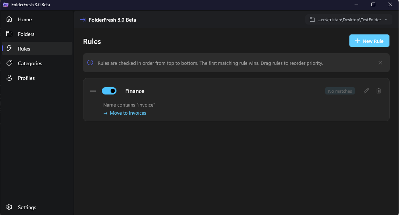This screenshot has height=215, width=399.
Task: Click the Rules lightning icon in the sidebar
Action: coord(9,48)
